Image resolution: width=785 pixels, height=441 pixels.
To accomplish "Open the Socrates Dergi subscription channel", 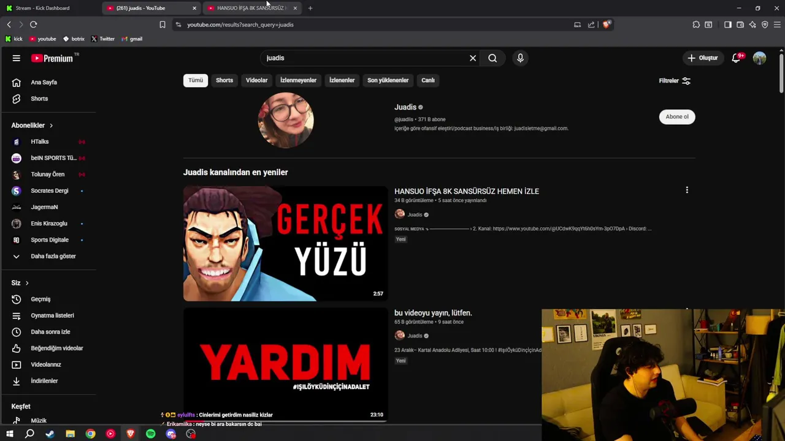I will (x=48, y=190).
